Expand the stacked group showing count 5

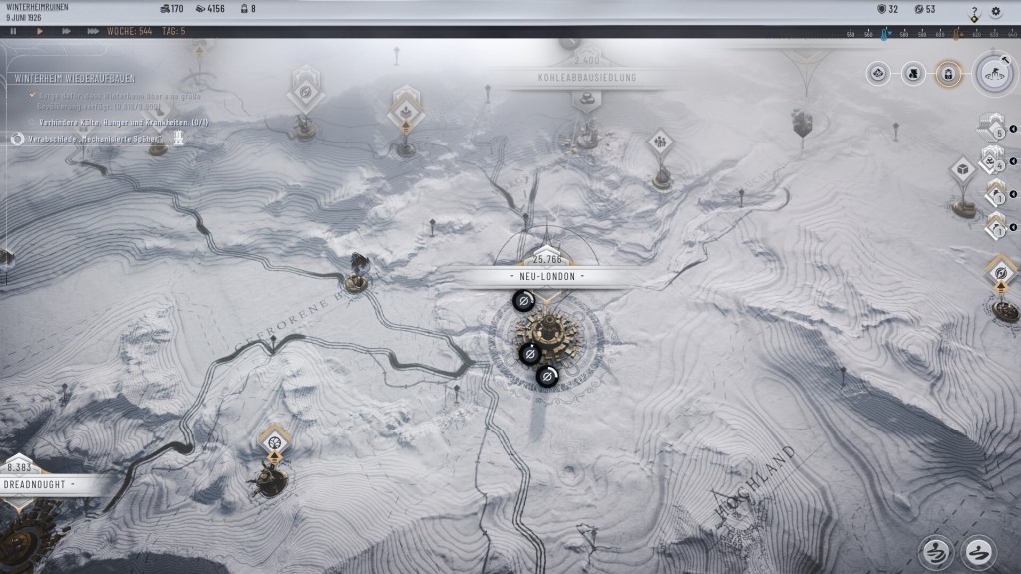[994, 127]
